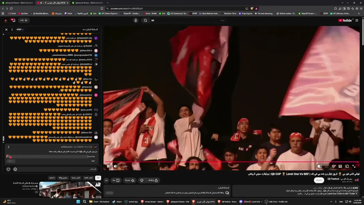
Task: Send a heart reaction in chat
Action: pyautogui.click(x=8, y=169)
